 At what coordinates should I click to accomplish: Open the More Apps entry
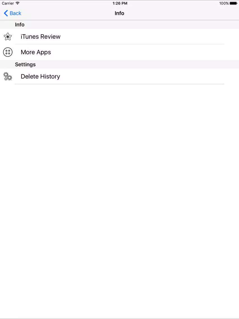[119, 52]
